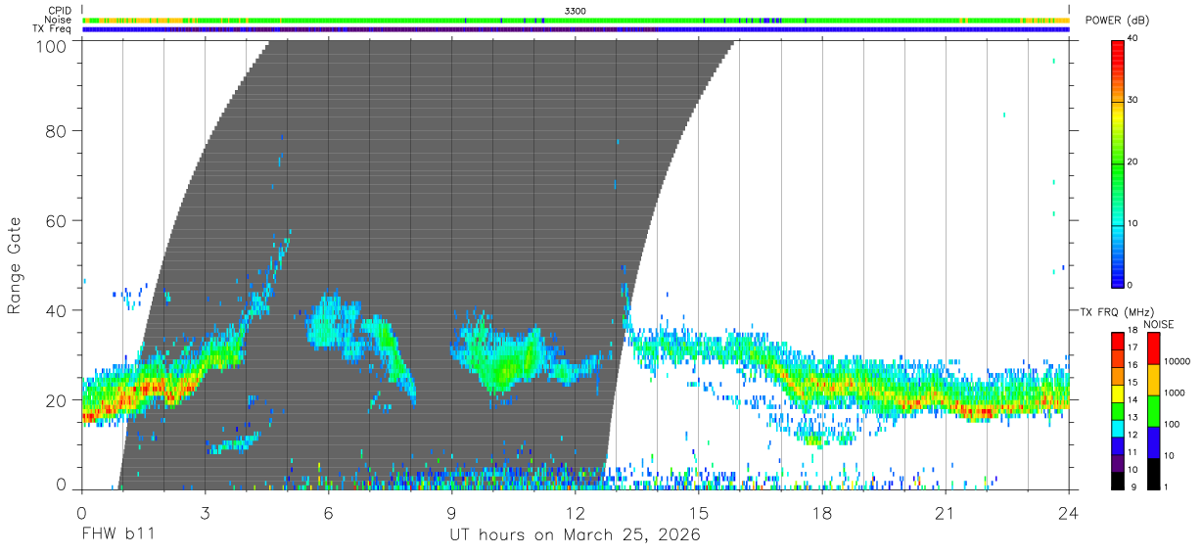Image resolution: width=1202 pixels, height=555 pixels.
Task: Click the TX FRQ (MHz) color scale
Action: point(1117,411)
